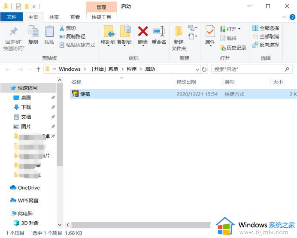Switch to the Share (共享) tab

click(54, 17)
